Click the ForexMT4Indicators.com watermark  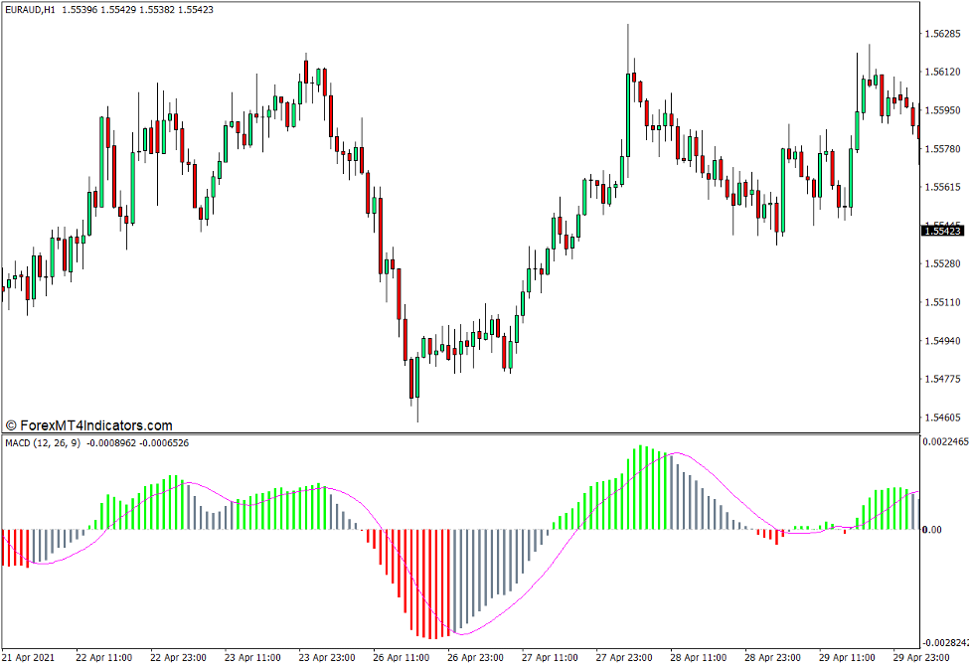(89, 424)
